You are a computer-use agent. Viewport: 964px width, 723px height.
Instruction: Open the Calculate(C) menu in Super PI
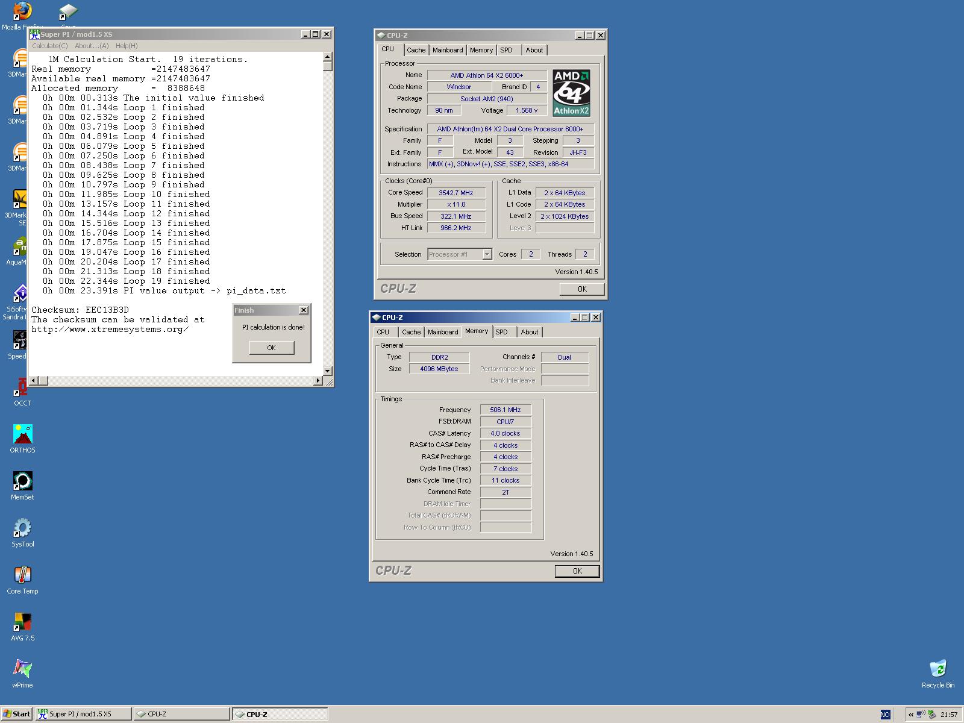point(49,46)
